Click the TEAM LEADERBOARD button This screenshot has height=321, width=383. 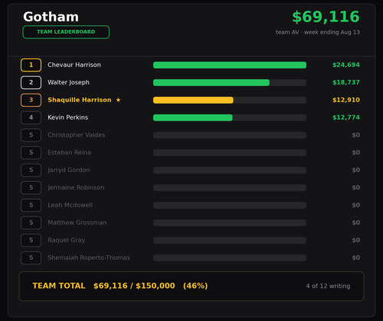pyautogui.click(x=66, y=32)
